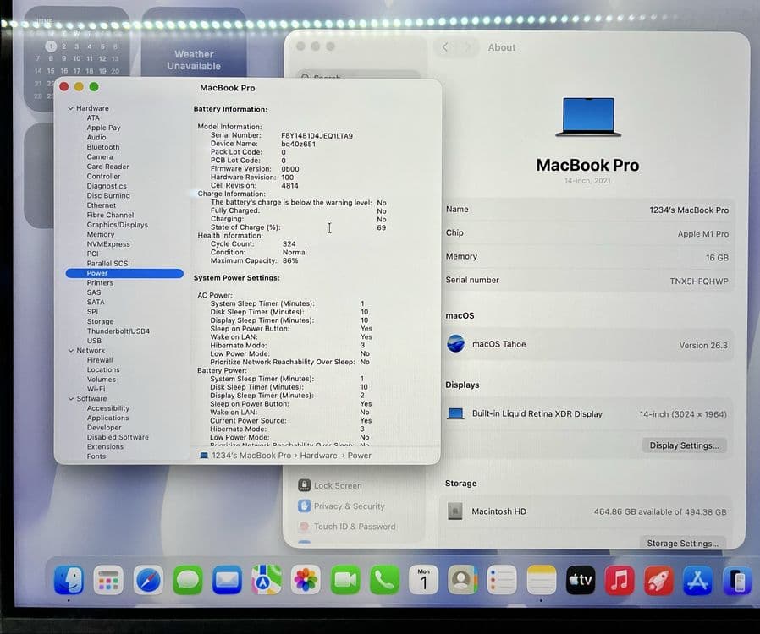Open Messages from the Dock
This screenshot has height=634, width=760.
(188, 579)
